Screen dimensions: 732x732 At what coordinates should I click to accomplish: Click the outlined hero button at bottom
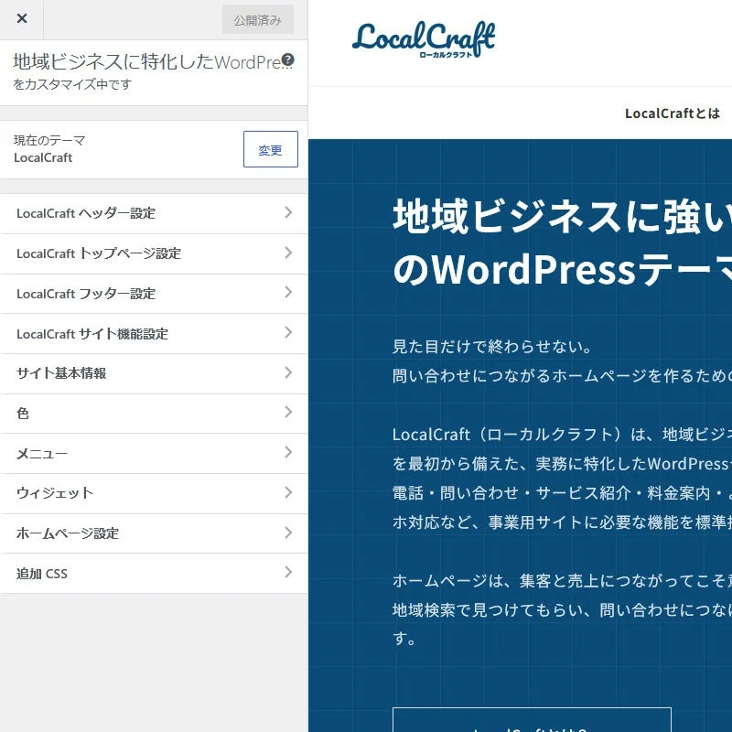tap(532, 719)
